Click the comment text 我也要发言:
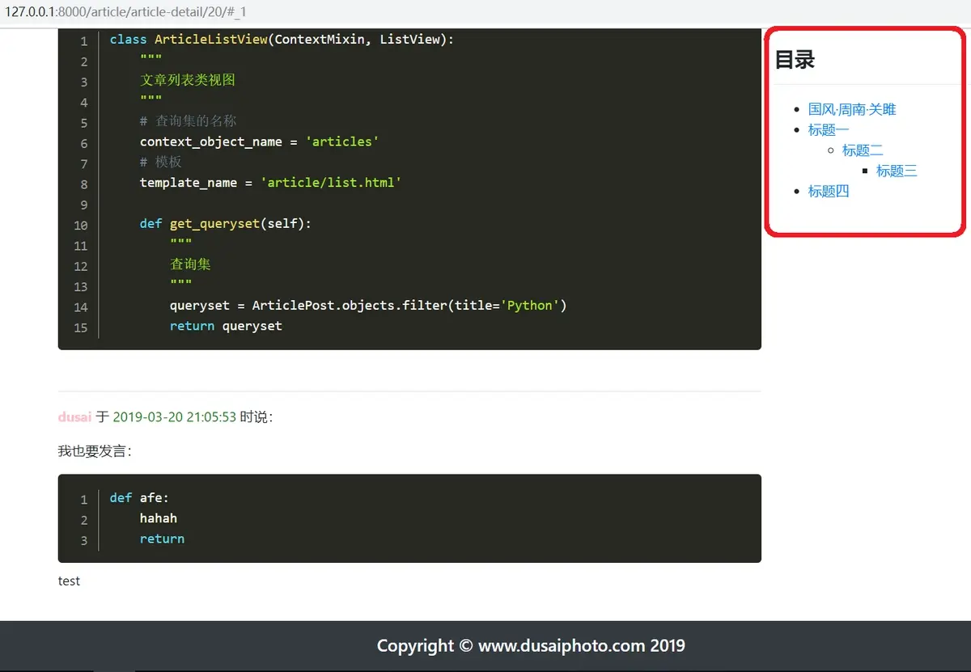This screenshot has height=672, width=971. pyautogui.click(x=95, y=451)
